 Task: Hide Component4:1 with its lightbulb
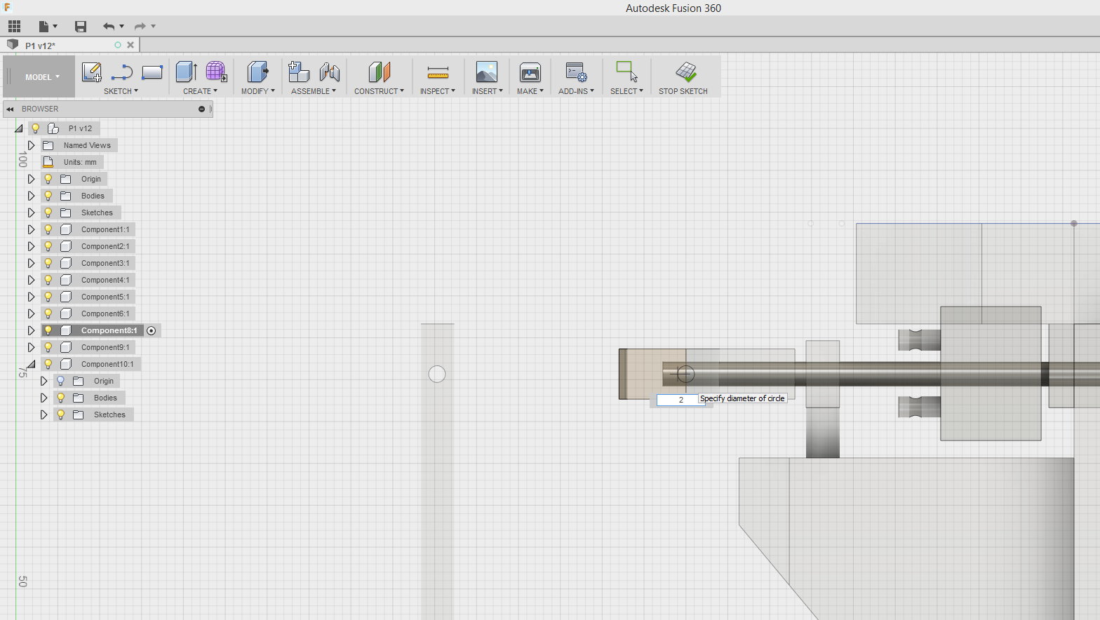coord(48,280)
